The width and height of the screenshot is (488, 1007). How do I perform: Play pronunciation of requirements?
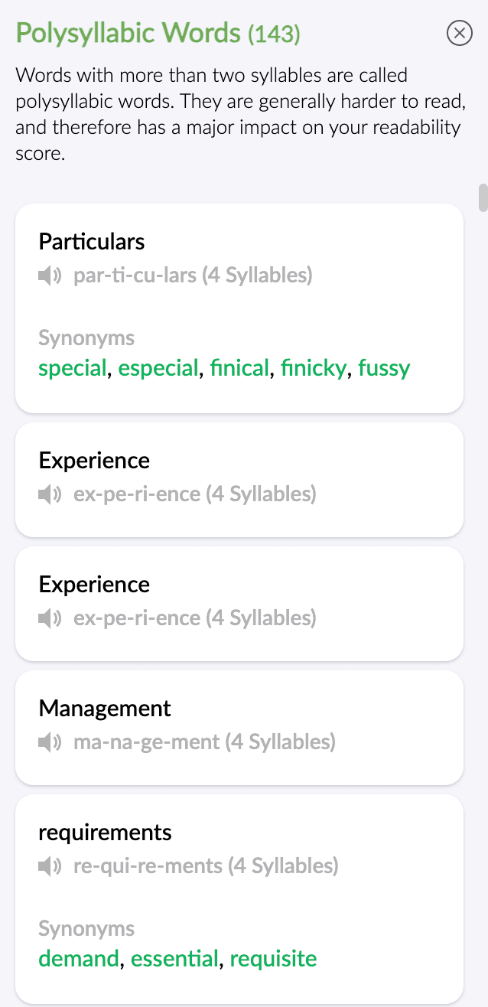[48, 866]
